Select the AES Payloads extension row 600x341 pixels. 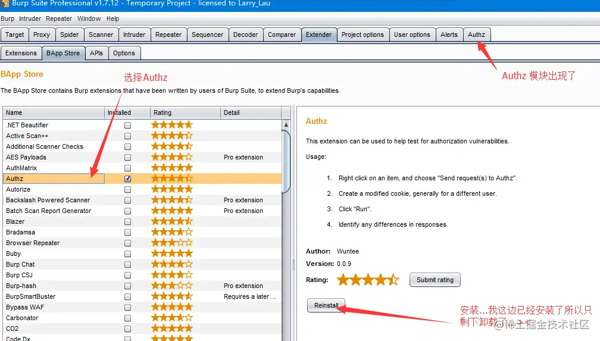pyautogui.click(x=142, y=157)
